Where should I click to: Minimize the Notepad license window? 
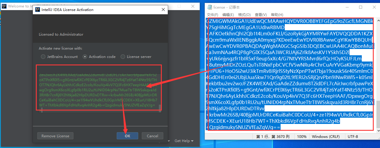coord(347,7)
